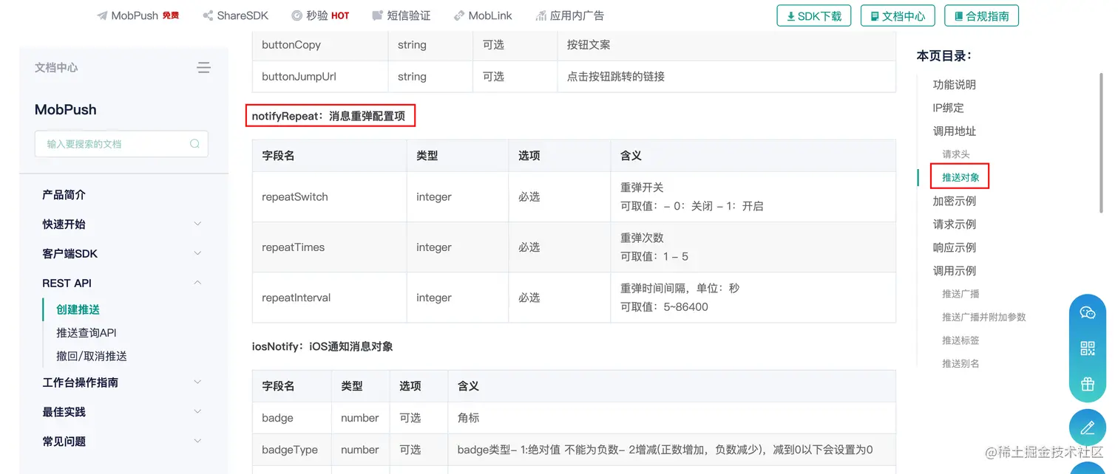Click the 文档中心 sidebar title

56,68
